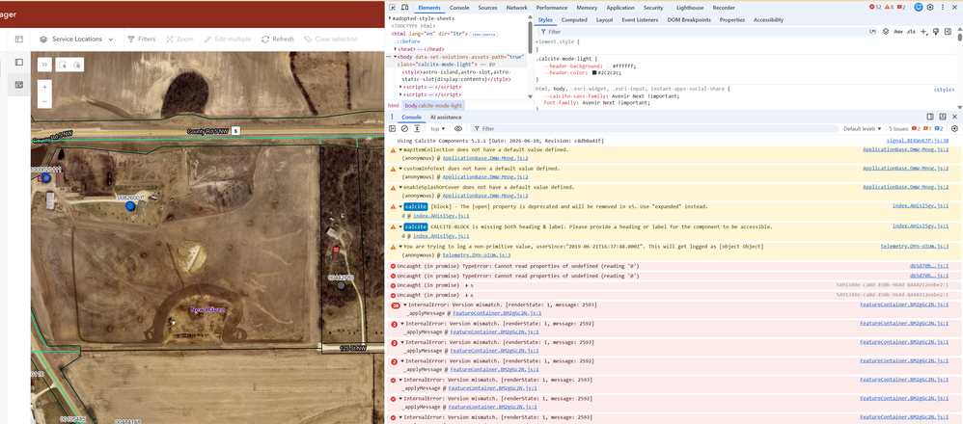Click the 8 warnings counter
Viewport: 963px width, 424px height.
pos(889,8)
